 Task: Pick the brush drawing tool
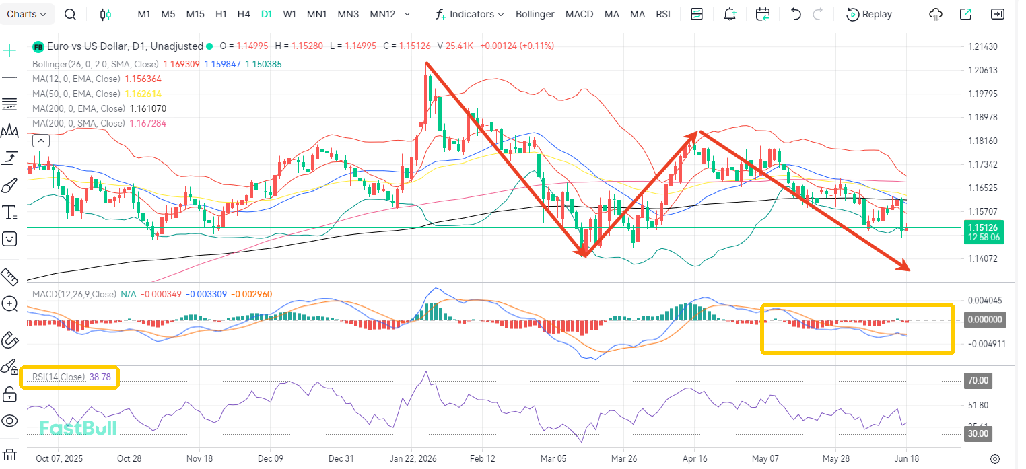9,185
